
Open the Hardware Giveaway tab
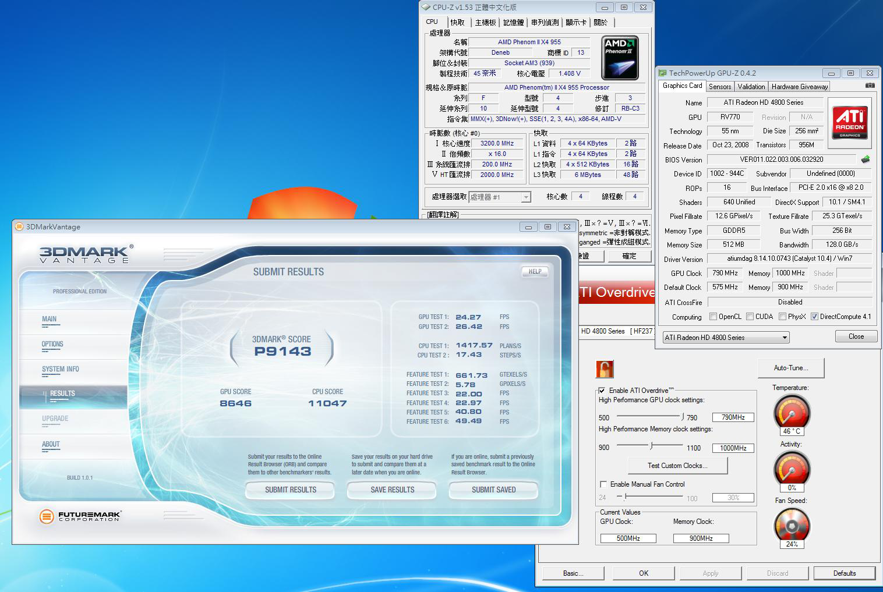pyautogui.click(x=800, y=87)
